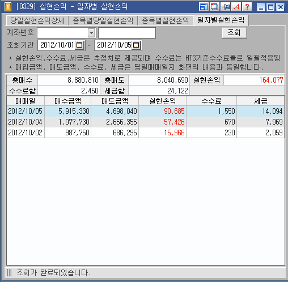Click fee total value 2,450
288x282 pixels.
(x=90, y=91)
